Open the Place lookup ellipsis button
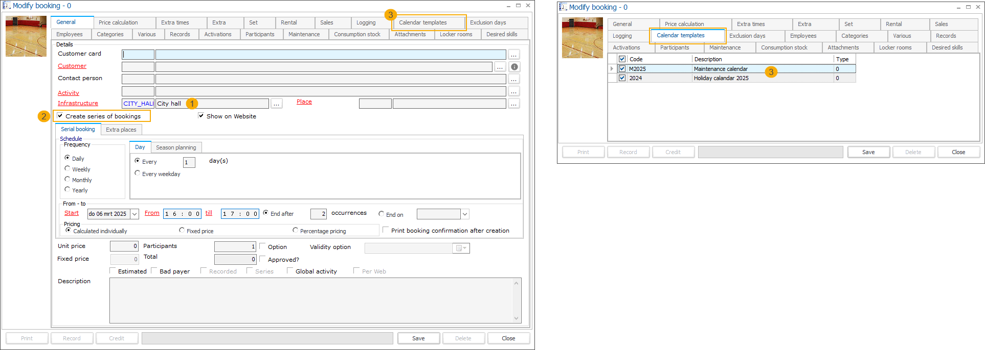This screenshot has height=350, width=985. pos(513,104)
